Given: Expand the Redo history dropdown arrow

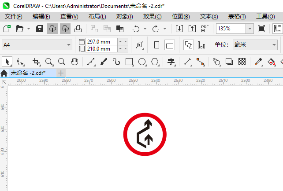Looking at the screenshot, I should [x=165, y=29].
